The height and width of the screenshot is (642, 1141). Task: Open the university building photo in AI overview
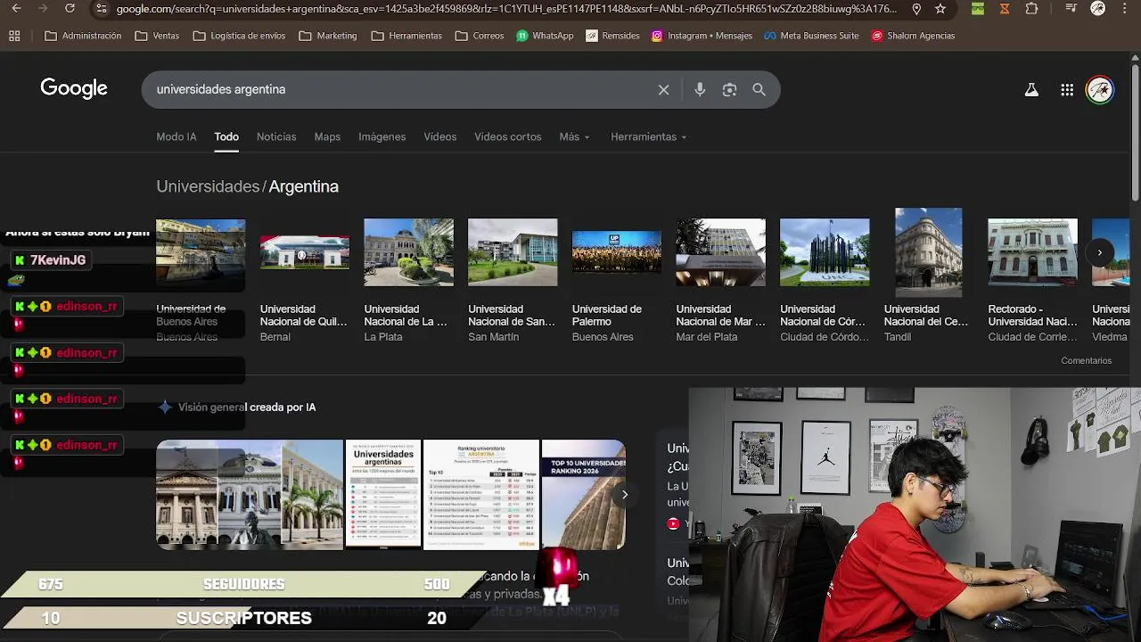click(x=250, y=494)
